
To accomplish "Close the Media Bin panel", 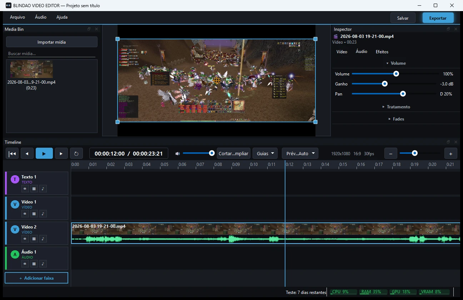I will click(96, 29).
